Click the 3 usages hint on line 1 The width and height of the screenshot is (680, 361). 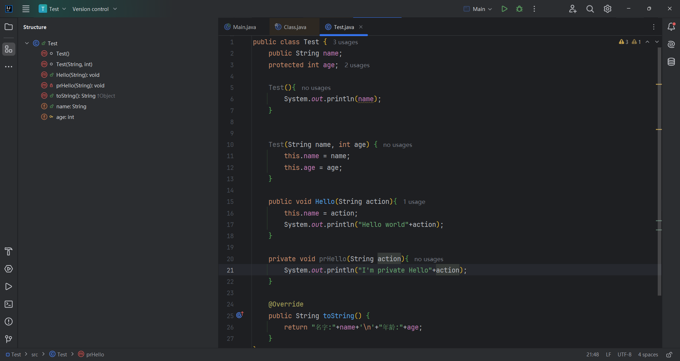[x=345, y=42]
